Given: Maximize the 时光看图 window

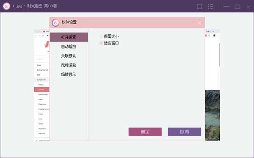Looking at the screenshot, I should click(x=237, y=7).
